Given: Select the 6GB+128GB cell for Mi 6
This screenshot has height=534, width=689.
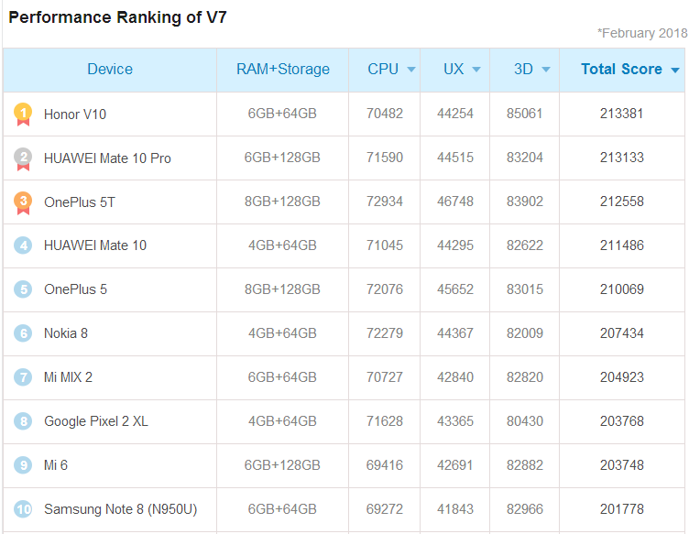Looking at the screenshot, I should pyautogui.click(x=282, y=465).
